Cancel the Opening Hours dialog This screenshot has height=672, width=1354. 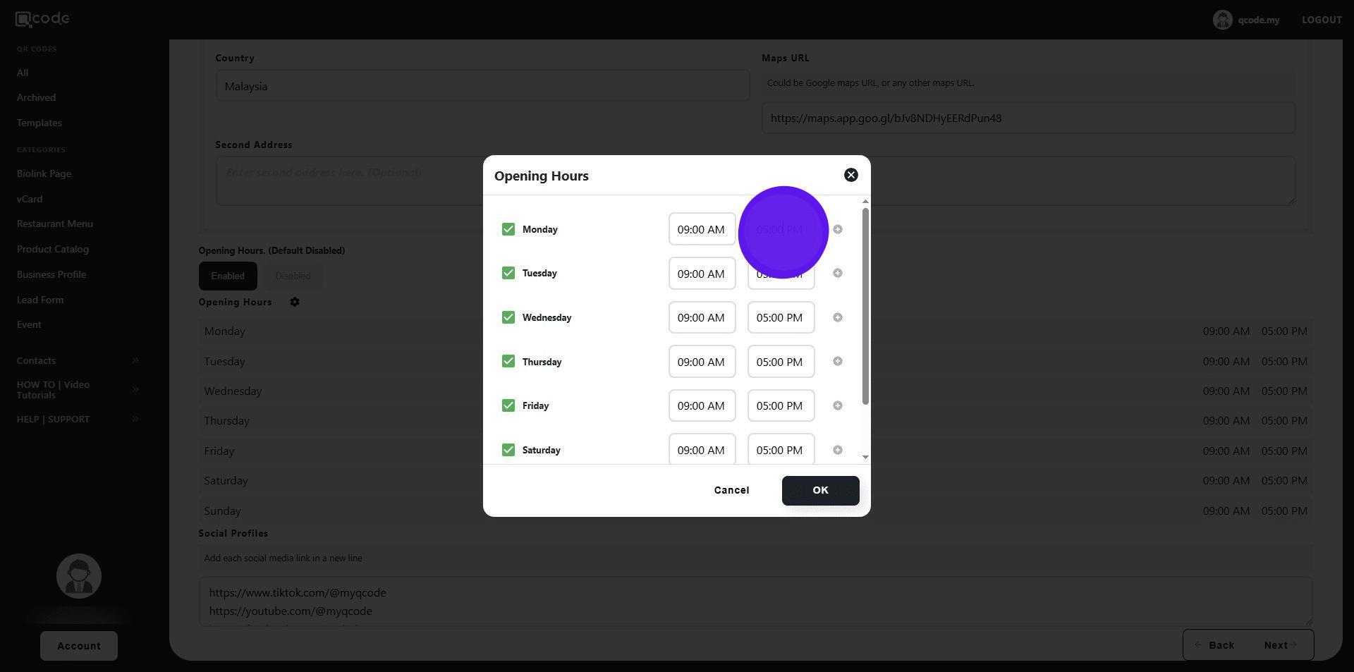pos(731,490)
